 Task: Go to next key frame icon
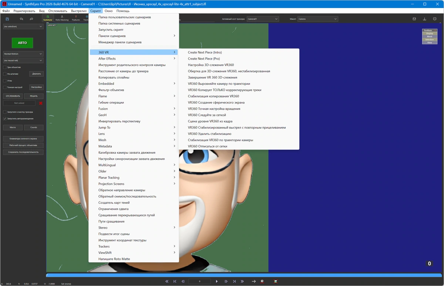coord(234,282)
